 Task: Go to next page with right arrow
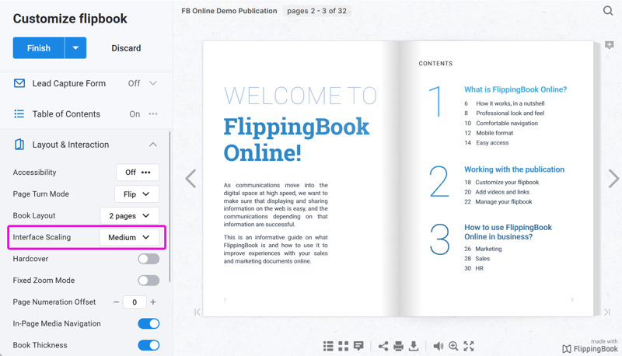pos(613,179)
